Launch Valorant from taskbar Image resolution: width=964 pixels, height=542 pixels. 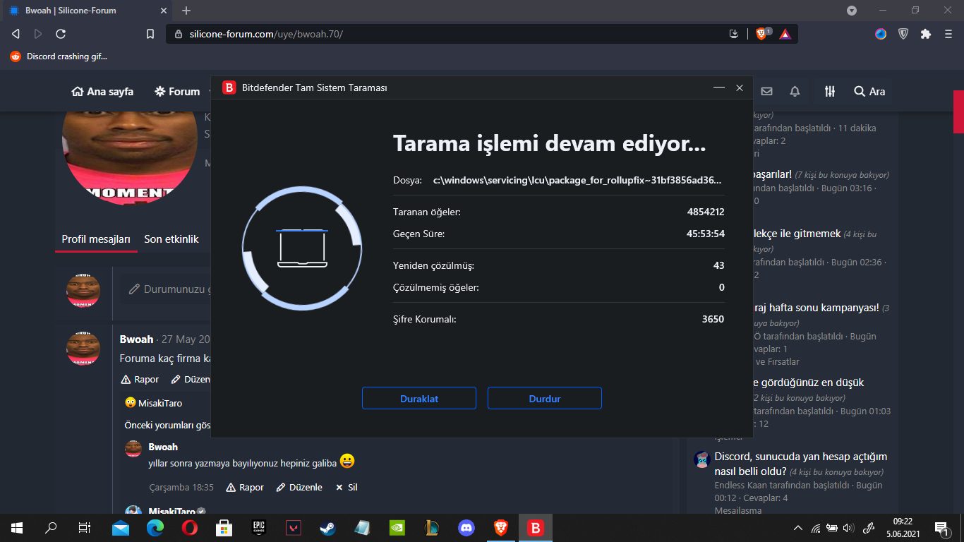[293, 527]
